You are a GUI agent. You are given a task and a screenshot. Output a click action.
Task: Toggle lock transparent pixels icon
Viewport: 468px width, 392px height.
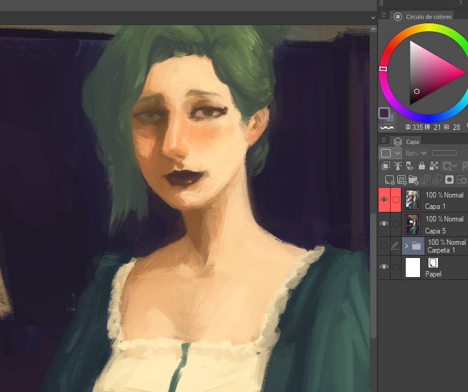pos(434,166)
